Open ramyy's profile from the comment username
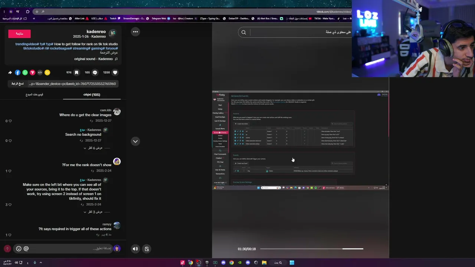 click(x=107, y=224)
